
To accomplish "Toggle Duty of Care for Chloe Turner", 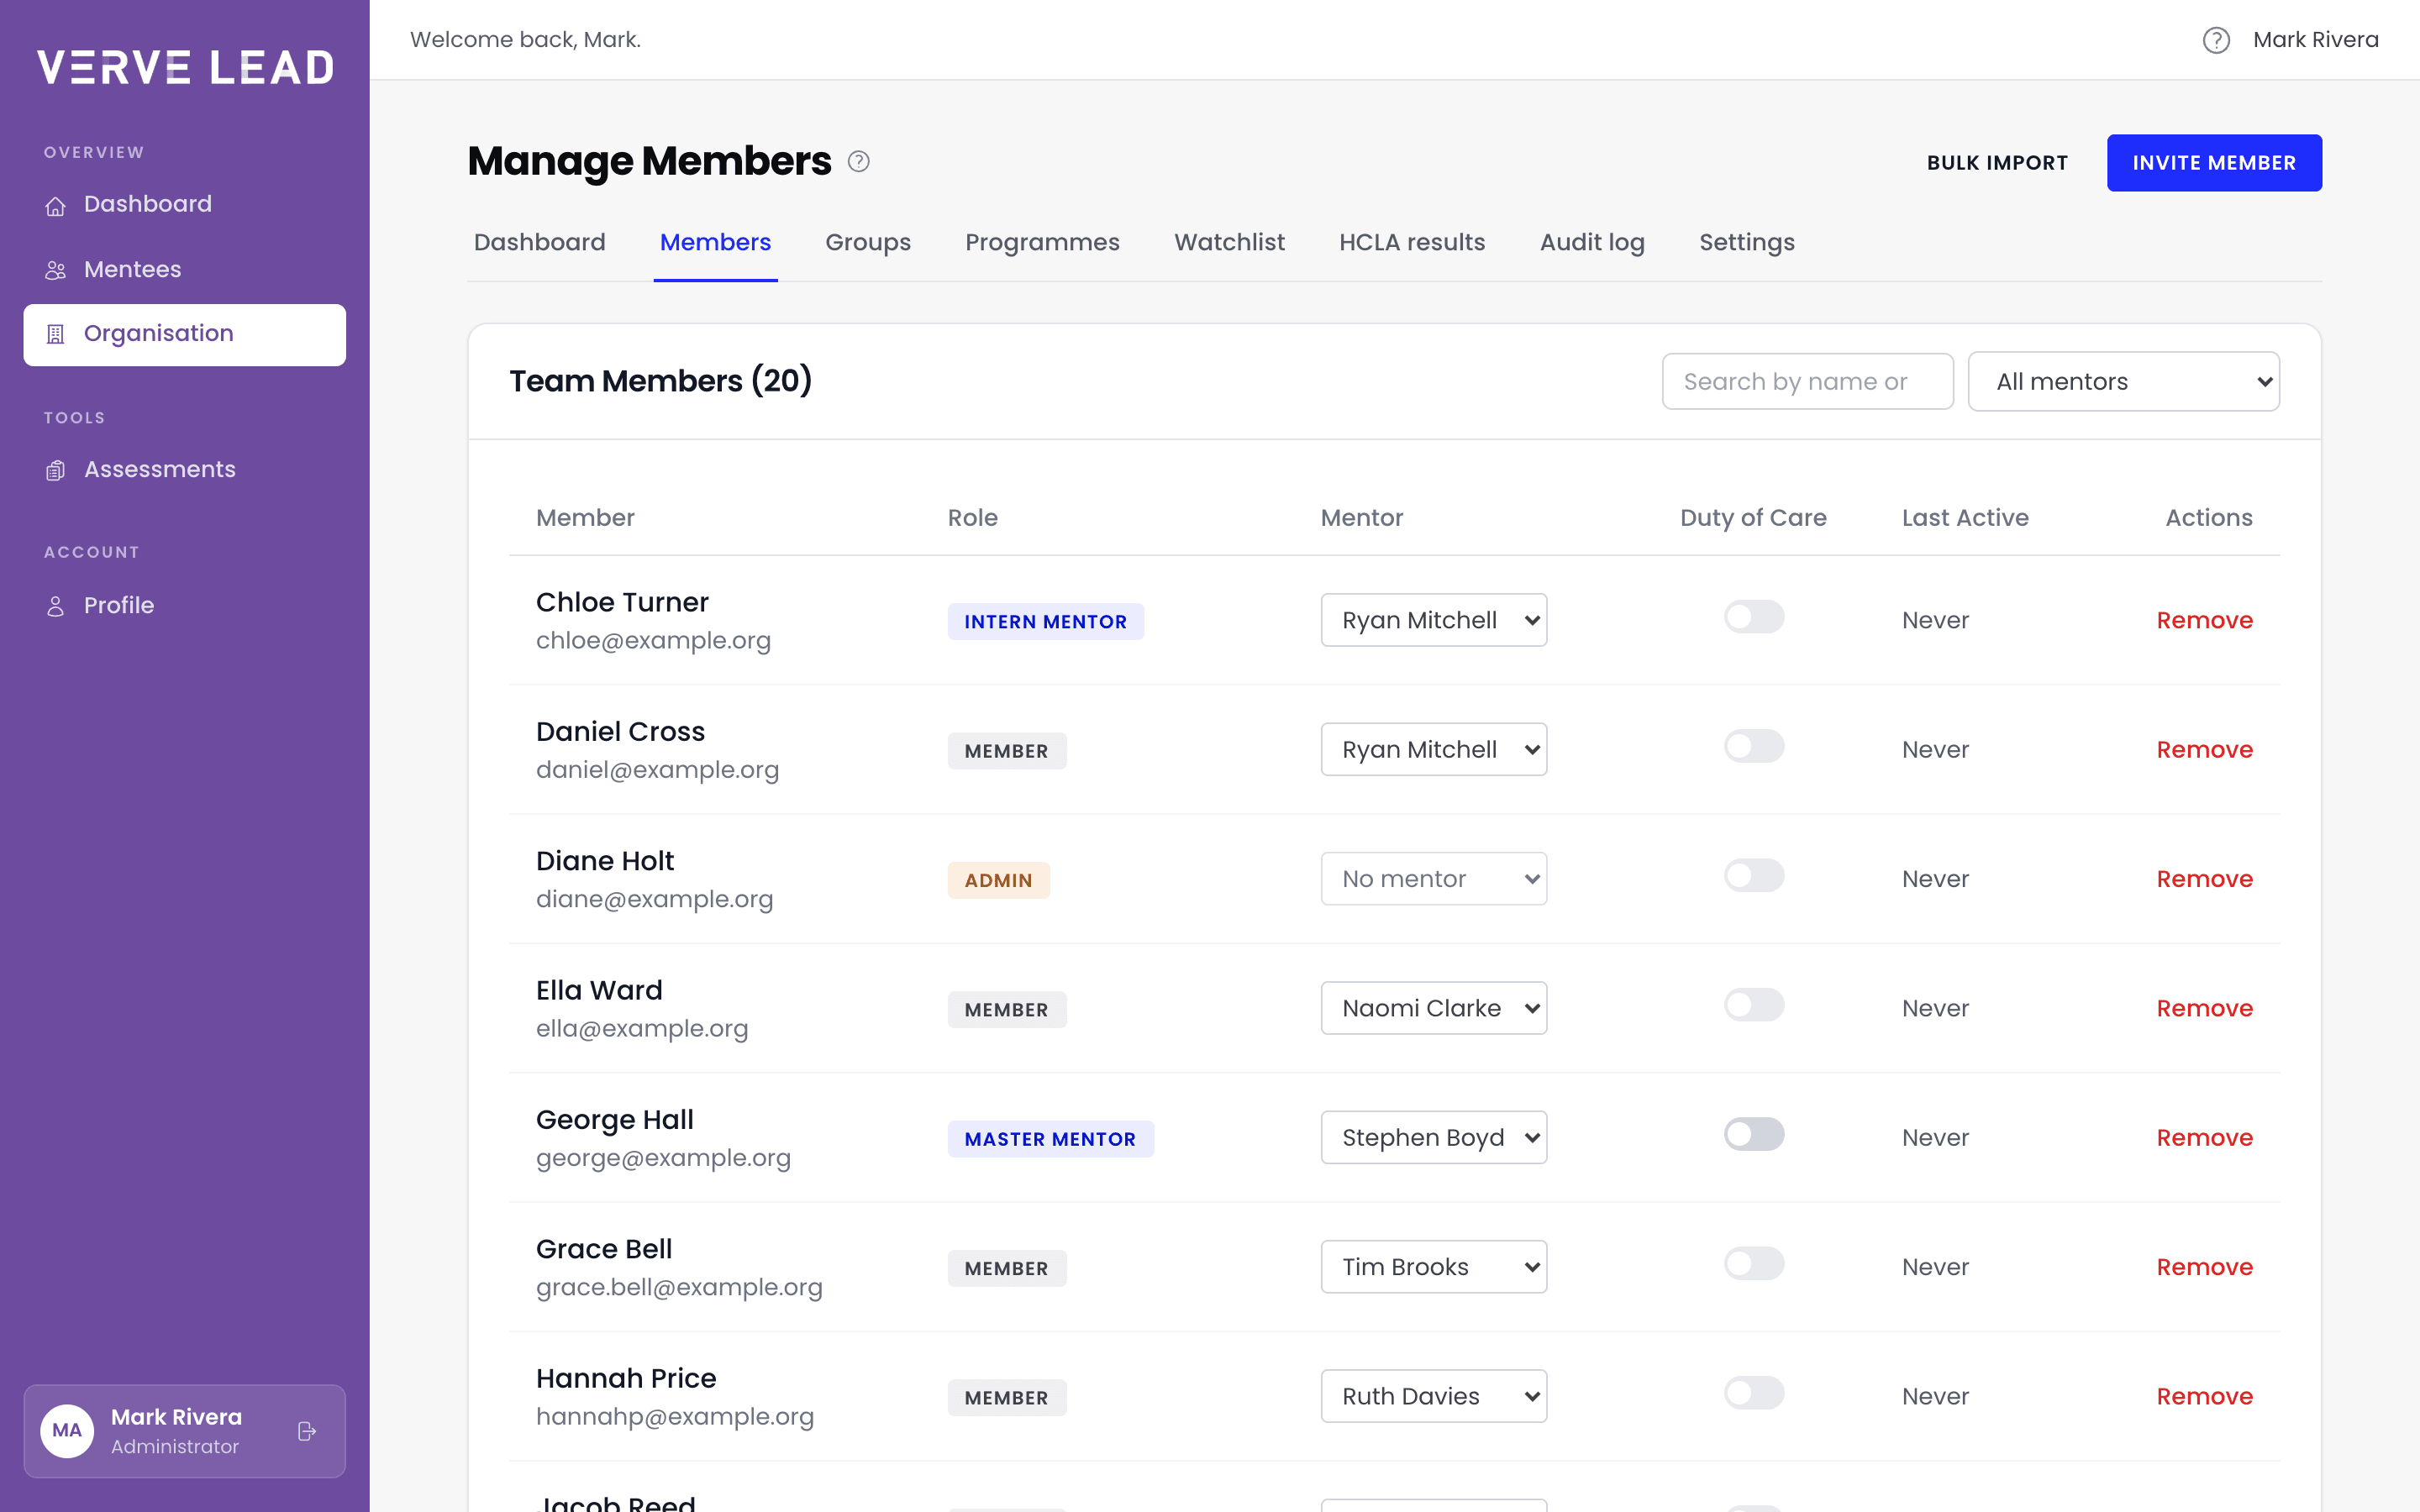I will click(1754, 617).
